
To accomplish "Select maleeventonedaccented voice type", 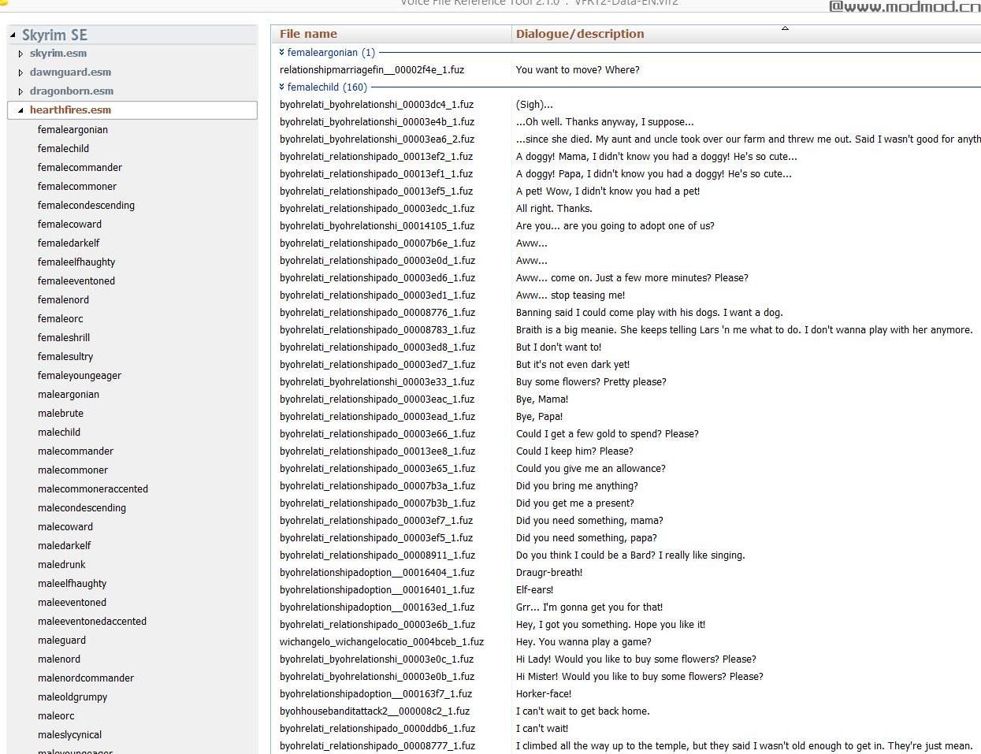I will [x=92, y=621].
